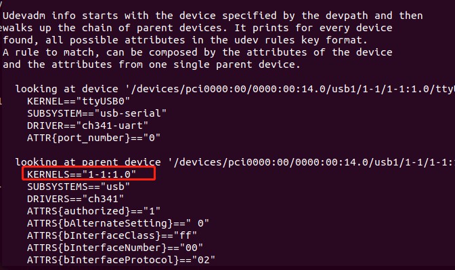Click the 'looking at parent device' line
This screenshot has height=270, width=455.
[235, 162]
